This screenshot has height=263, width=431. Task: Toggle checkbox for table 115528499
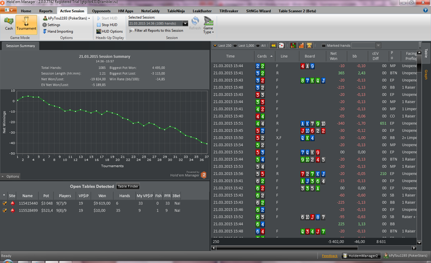[4, 210]
